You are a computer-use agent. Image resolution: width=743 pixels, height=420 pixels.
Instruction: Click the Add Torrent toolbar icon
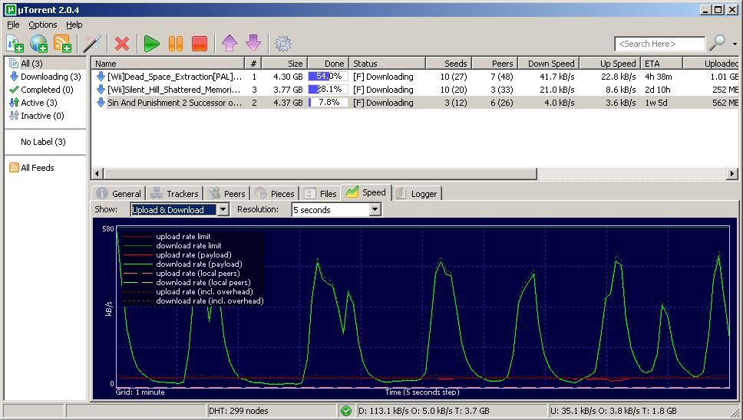[x=15, y=44]
